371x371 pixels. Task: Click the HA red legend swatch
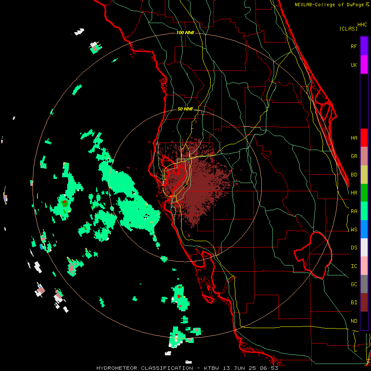[364, 138]
